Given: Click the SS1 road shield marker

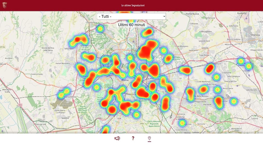Looking at the screenshot, I should point(17,69).
